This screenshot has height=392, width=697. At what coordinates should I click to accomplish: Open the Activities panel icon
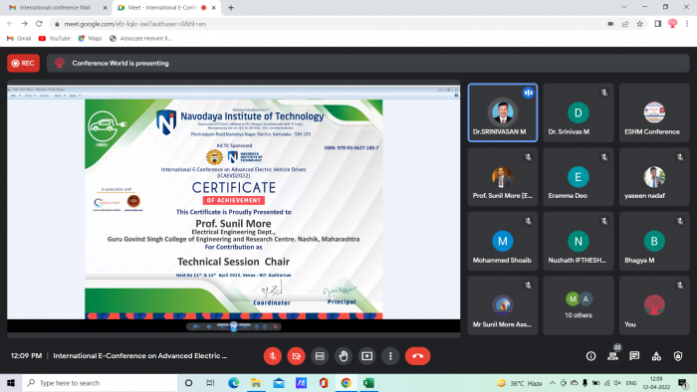[x=656, y=356]
